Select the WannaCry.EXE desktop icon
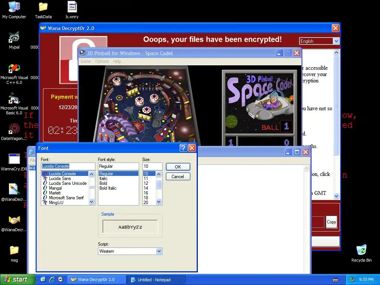Viewport: 380px width, 285px height. pyautogui.click(x=14, y=162)
